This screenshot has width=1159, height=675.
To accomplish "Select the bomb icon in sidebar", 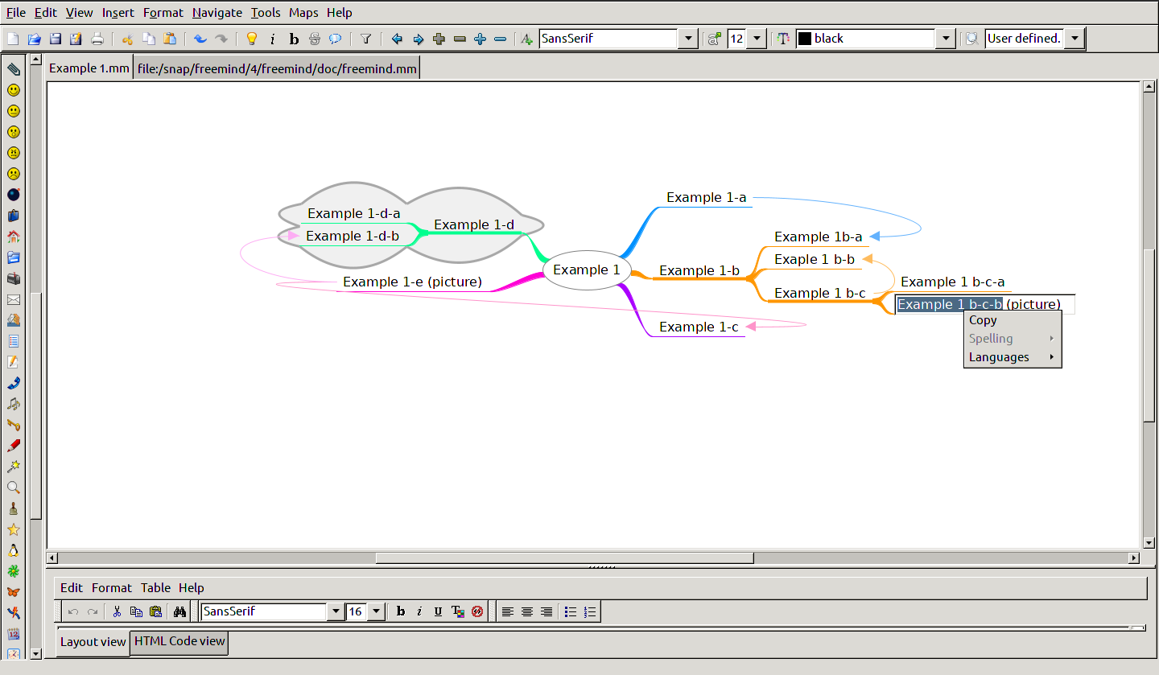I will pyautogui.click(x=14, y=195).
